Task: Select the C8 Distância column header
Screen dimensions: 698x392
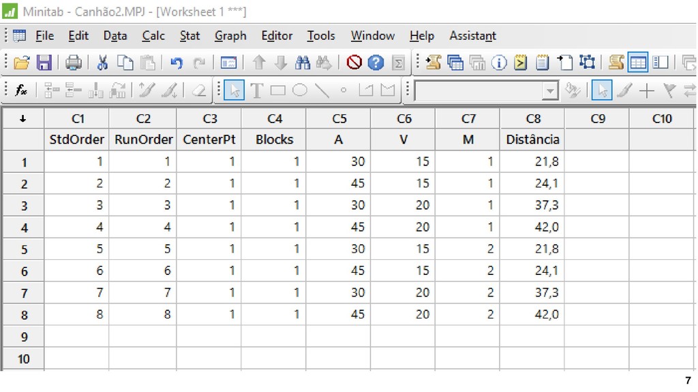Action: click(532, 119)
